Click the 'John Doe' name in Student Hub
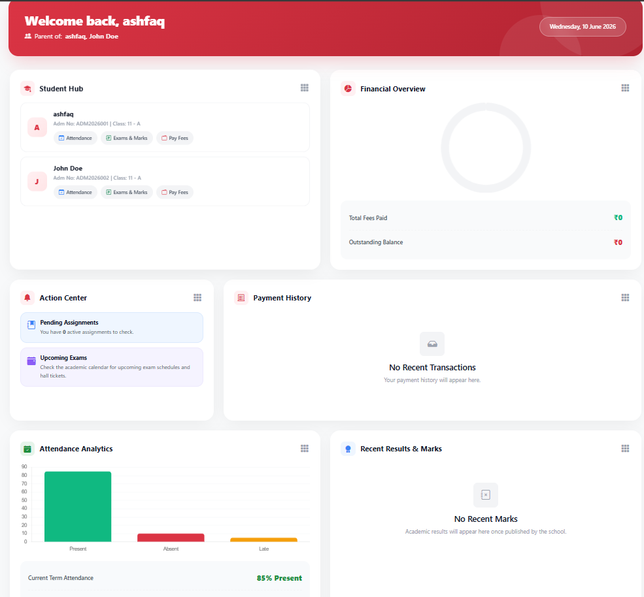 (68, 169)
